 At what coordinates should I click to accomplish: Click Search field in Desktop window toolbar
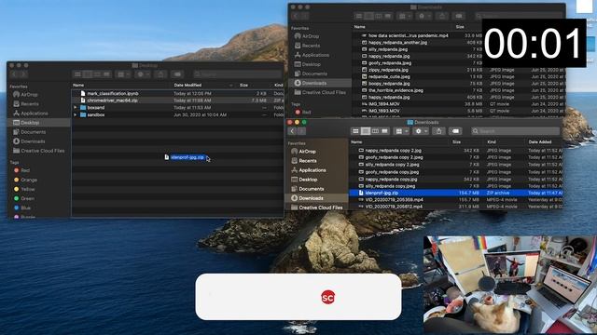click(238, 74)
